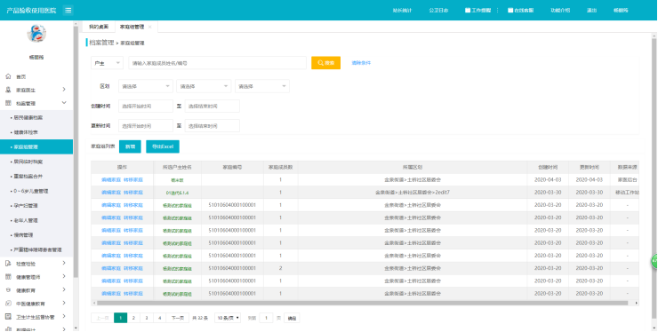This screenshot has height=332, width=658.
Task: Click the sidebar vertical scrollbar
Action: click(x=76, y=151)
